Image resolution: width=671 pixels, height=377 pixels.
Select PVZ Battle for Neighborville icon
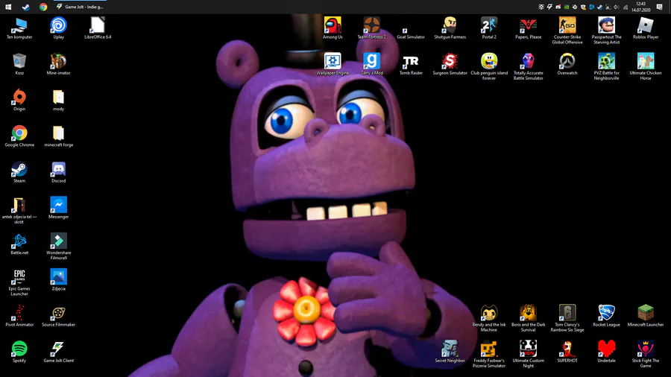[x=606, y=66]
